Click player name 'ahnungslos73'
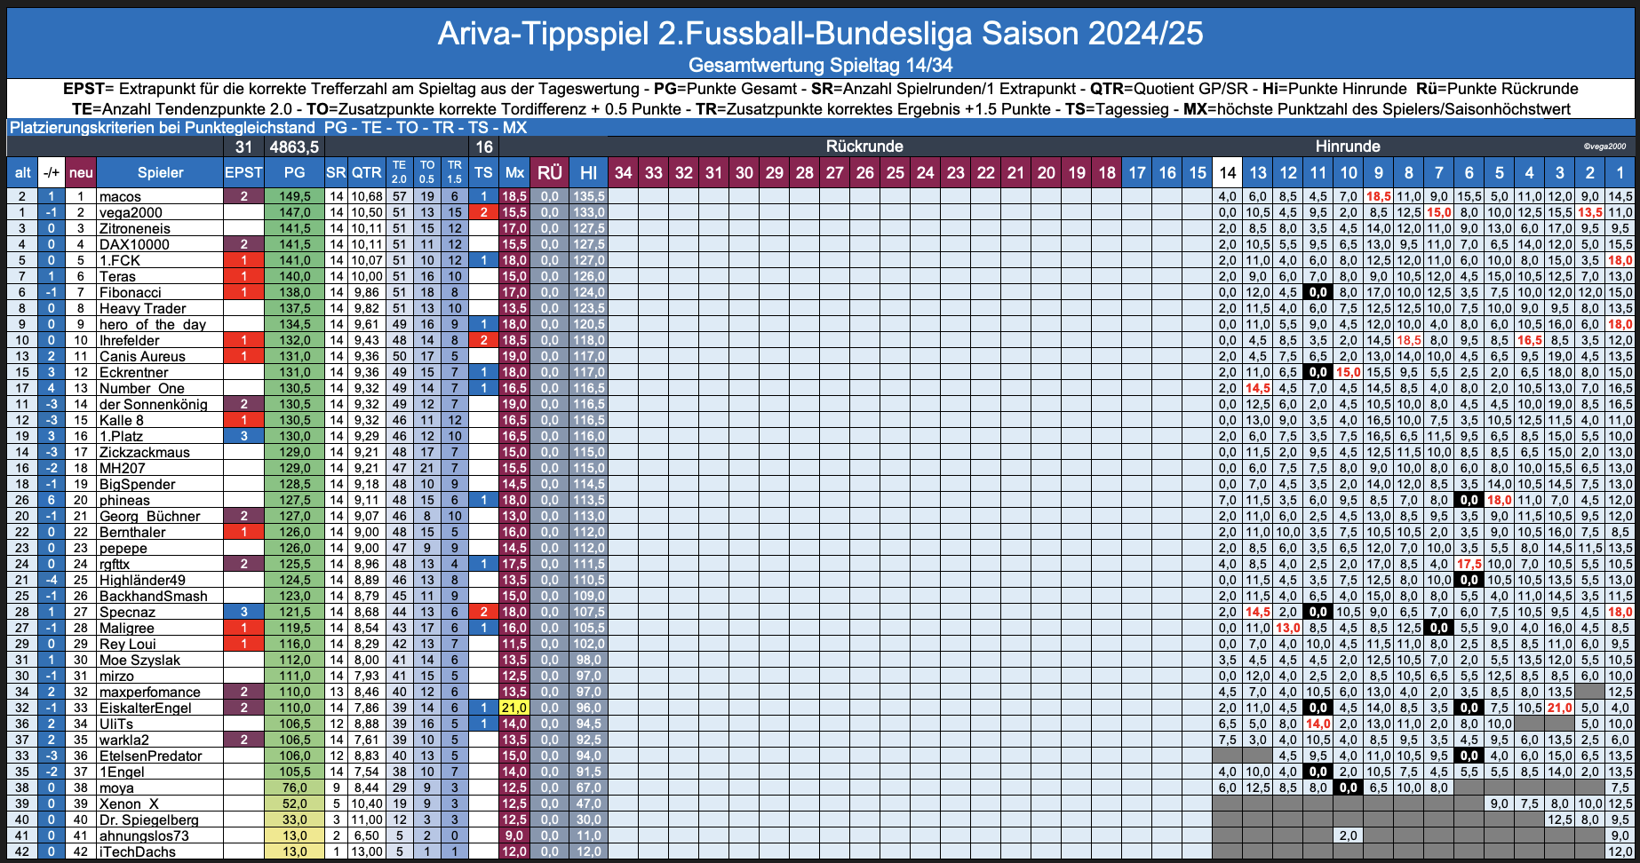 (x=144, y=835)
